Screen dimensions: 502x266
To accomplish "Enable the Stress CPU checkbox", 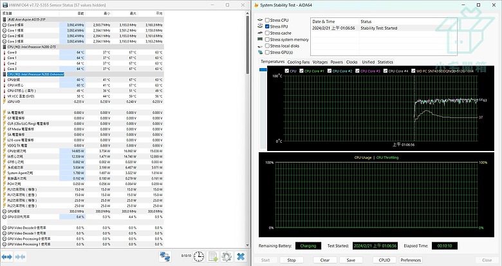I will [267, 20].
